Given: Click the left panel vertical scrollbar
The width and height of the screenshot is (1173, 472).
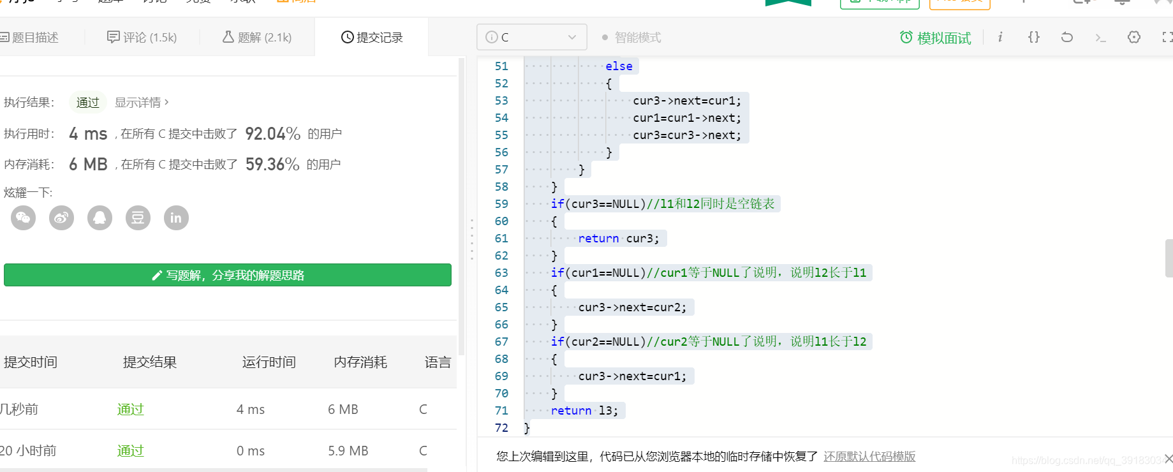Looking at the screenshot, I should pyautogui.click(x=462, y=205).
